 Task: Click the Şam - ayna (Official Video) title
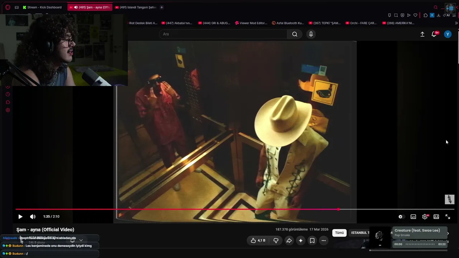45,230
